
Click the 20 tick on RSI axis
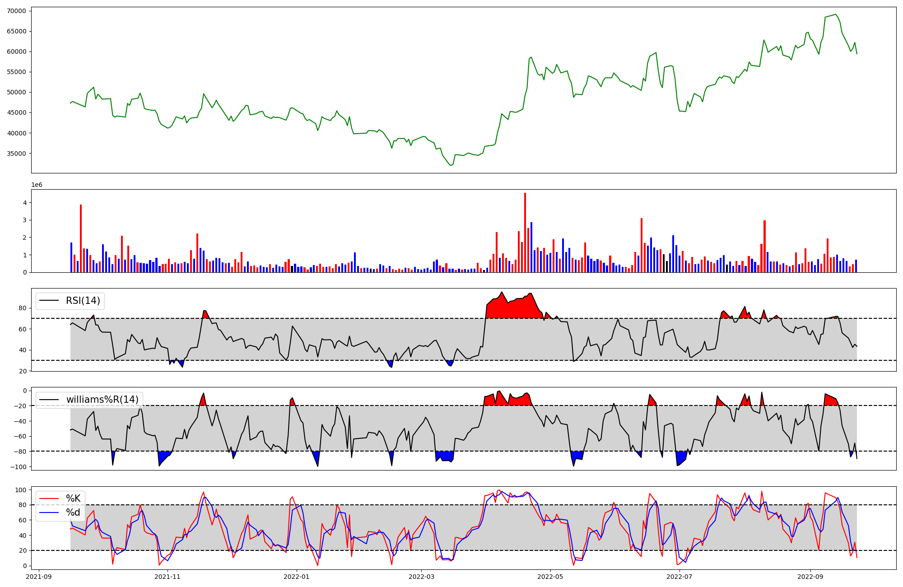(x=23, y=371)
